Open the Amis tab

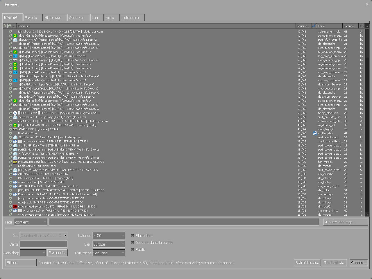click(x=112, y=18)
